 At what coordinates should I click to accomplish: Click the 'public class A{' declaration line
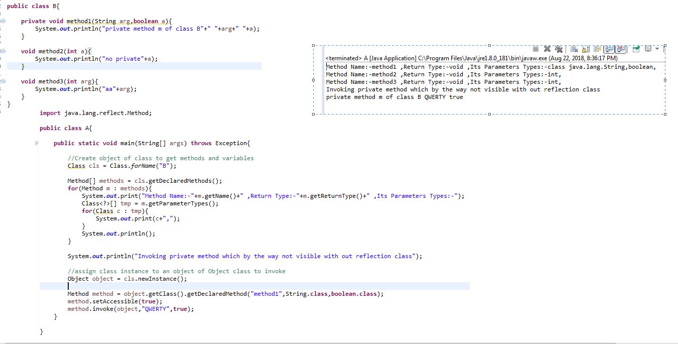(66, 128)
